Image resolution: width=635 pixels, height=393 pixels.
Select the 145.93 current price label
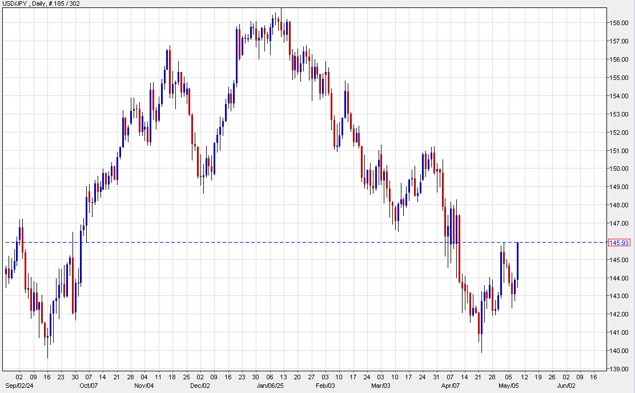[620, 242]
